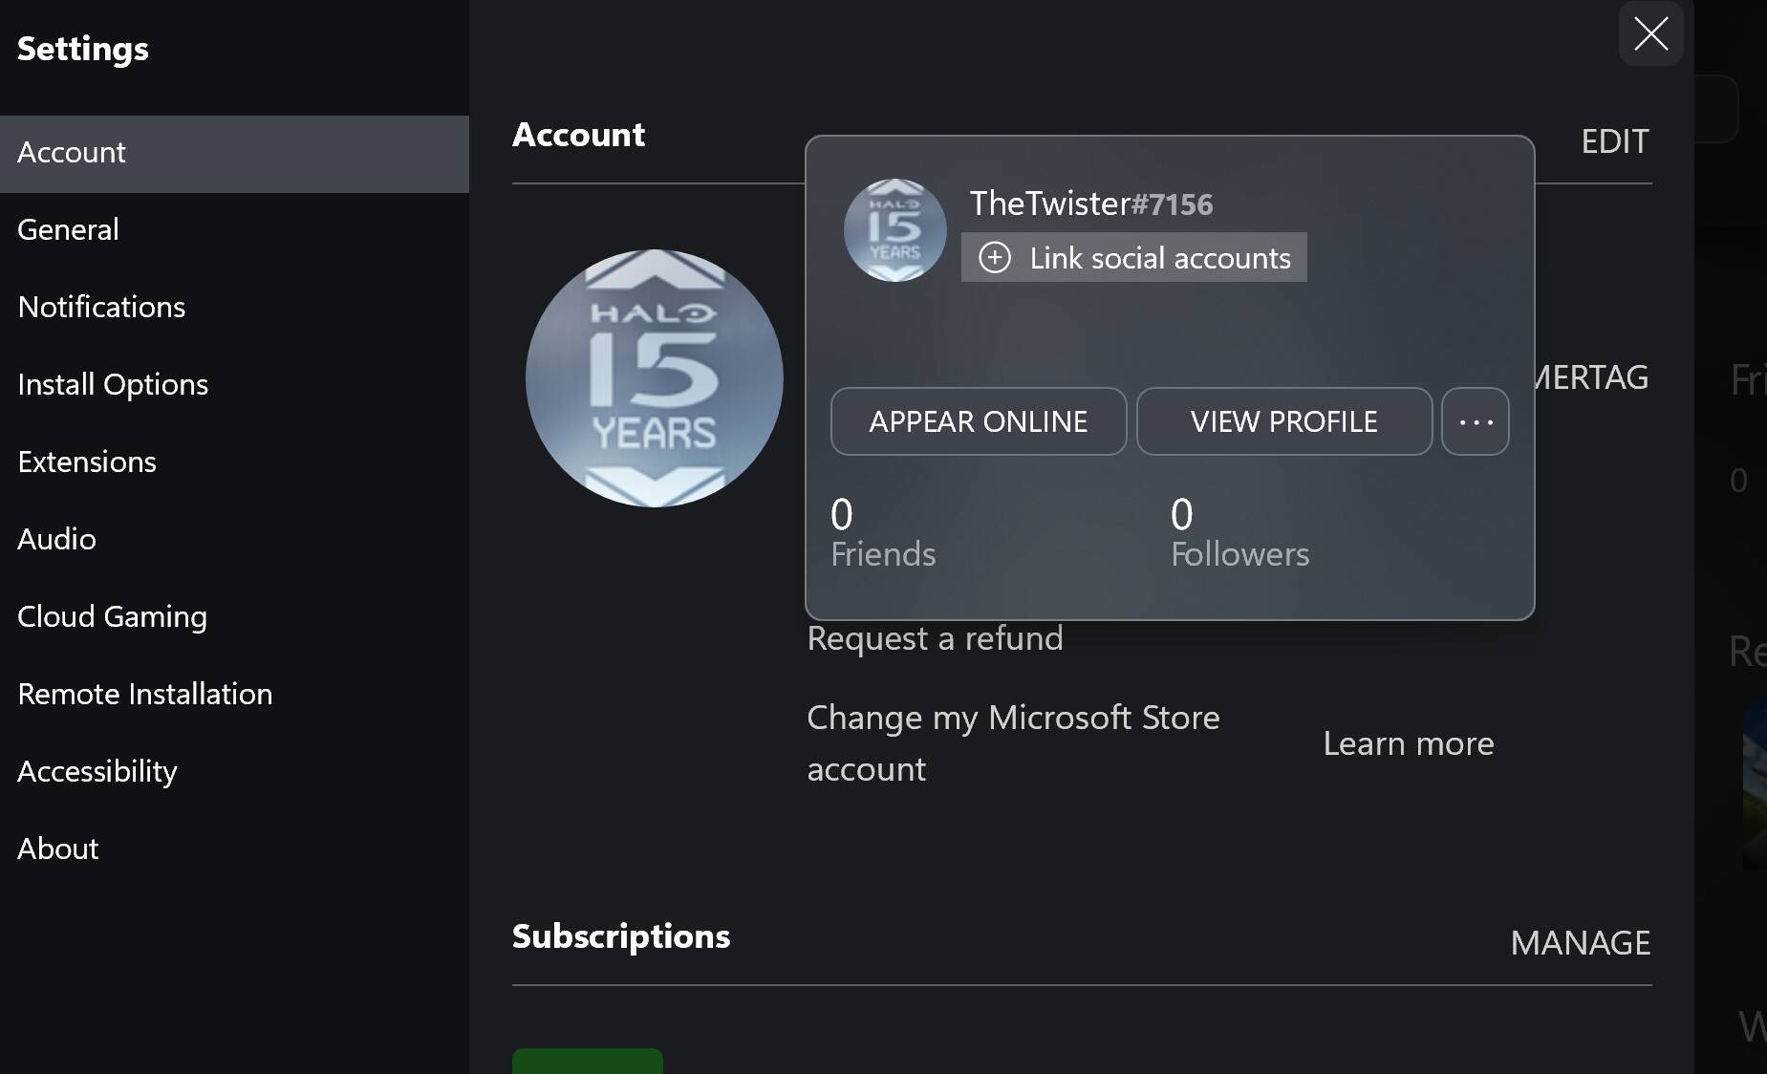
Task: Close the Settings dialog with X
Action: click(x=1650, y=34)
